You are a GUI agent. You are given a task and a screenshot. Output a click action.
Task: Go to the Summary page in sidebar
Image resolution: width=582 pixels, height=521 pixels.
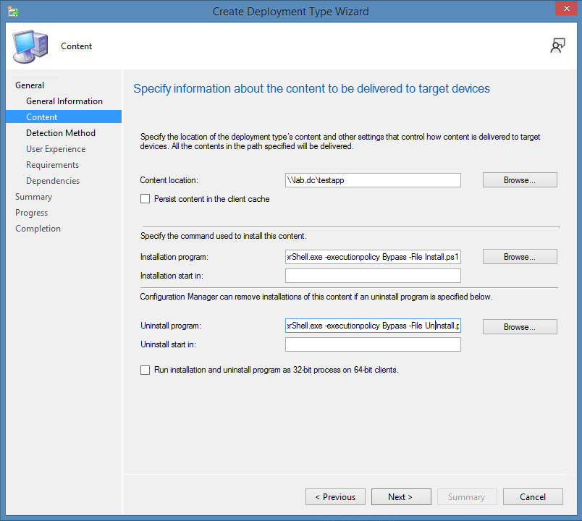pos(33,196)
